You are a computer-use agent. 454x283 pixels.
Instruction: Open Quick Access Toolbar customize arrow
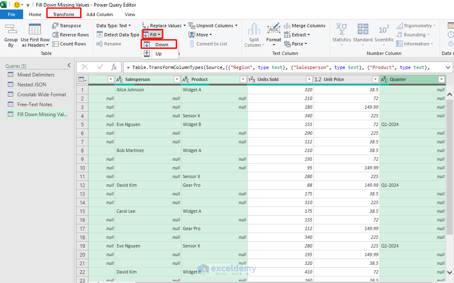[x=28, y=5]
